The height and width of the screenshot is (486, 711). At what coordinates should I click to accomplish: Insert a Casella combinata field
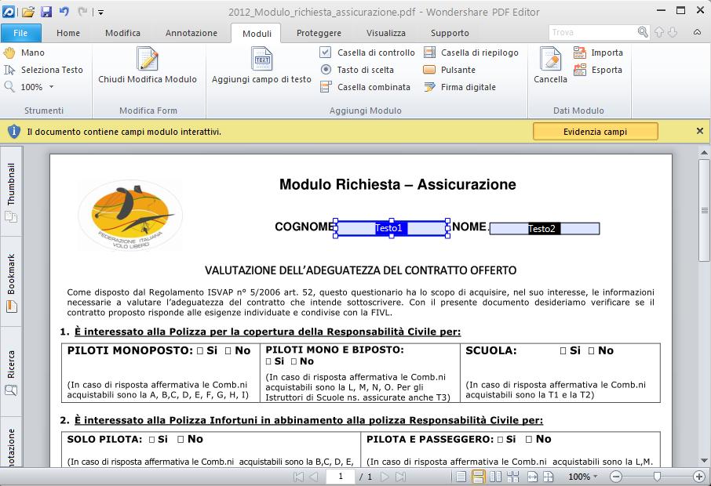(x=365, y=87)
